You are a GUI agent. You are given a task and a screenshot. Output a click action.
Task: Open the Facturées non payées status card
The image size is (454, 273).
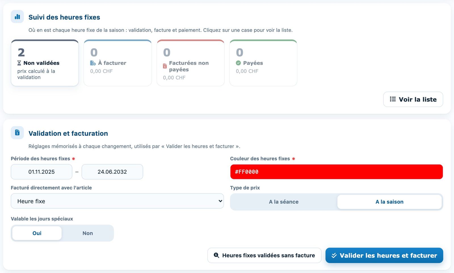pos(191,63)
